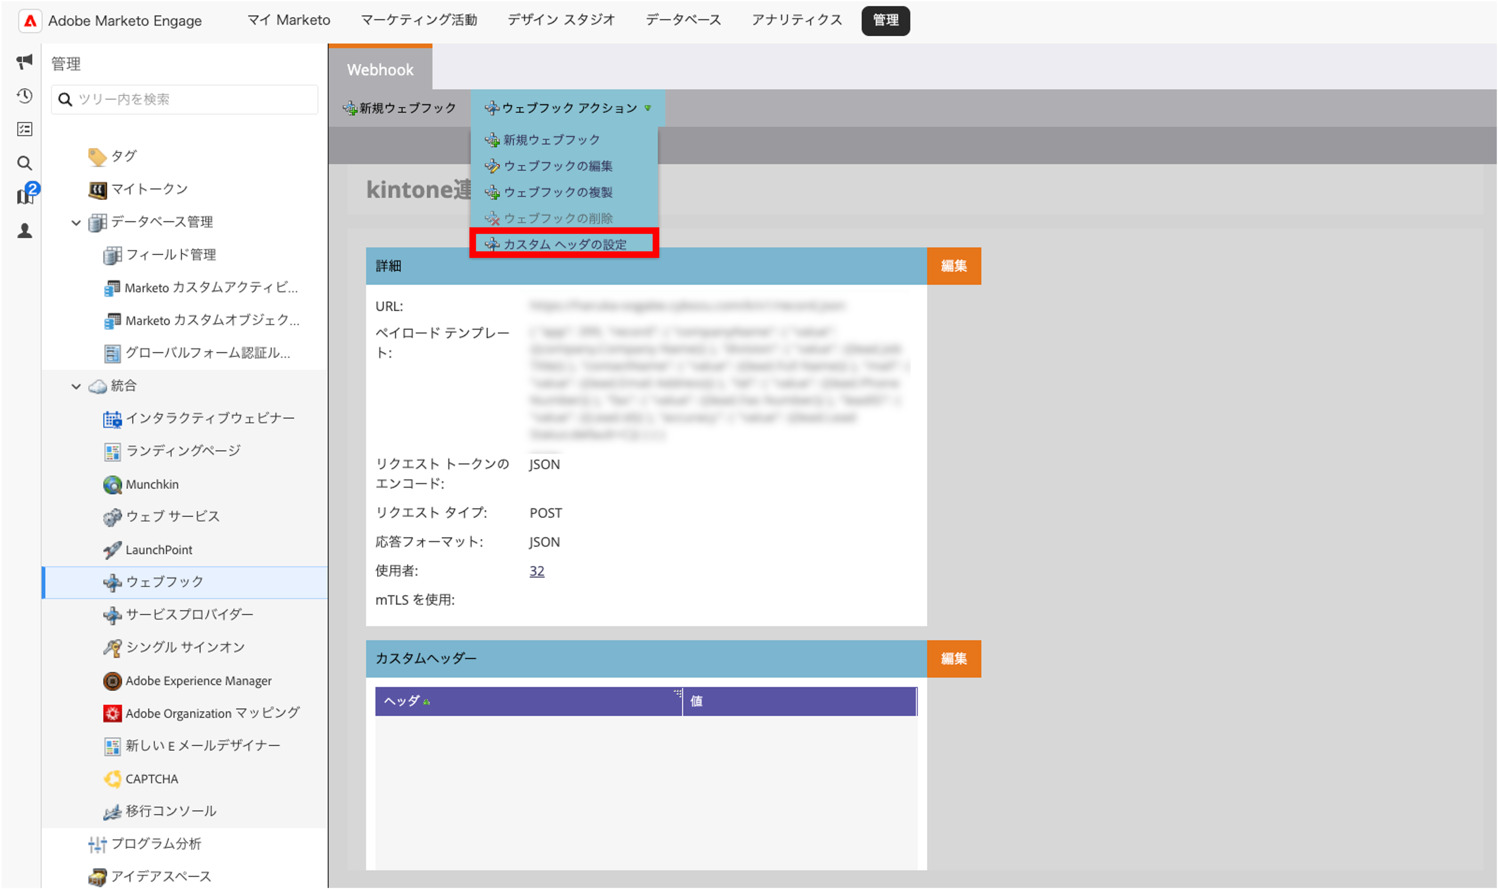Click the ウェブ サービス gears icon
Image resolution: width=1498 pixels, height=889 pixels.
(112, 517)
